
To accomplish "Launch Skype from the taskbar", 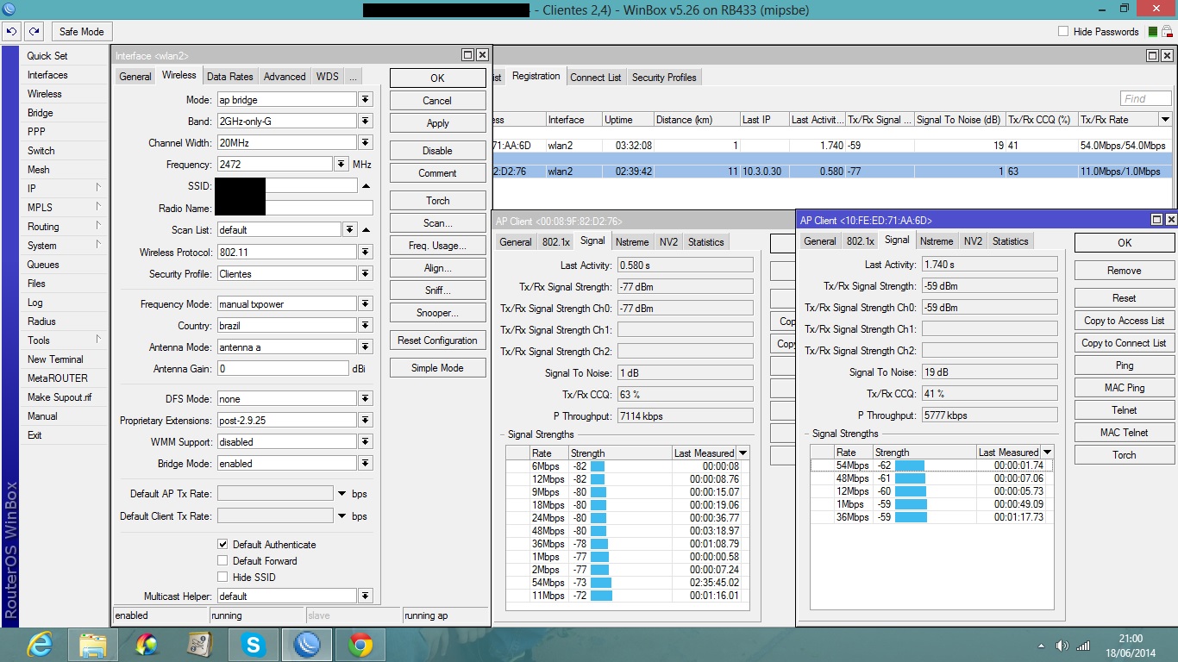I will (x=254, y=645).
